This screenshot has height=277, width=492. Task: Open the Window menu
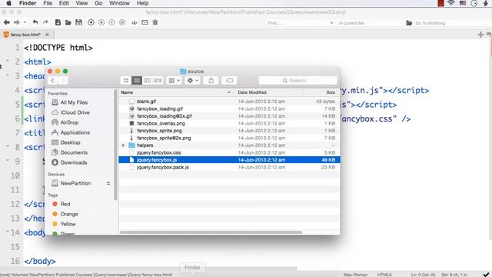[x=119, y=3]
